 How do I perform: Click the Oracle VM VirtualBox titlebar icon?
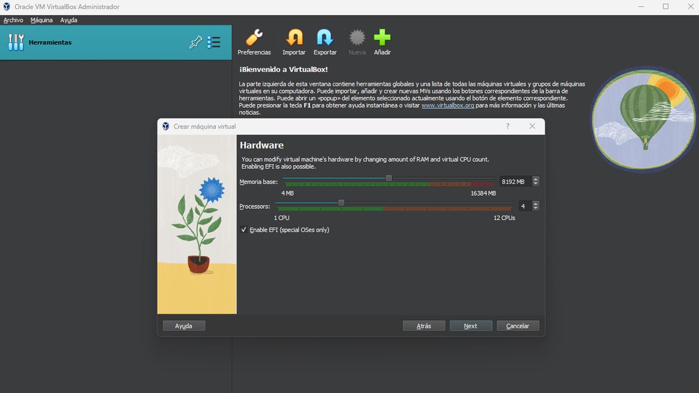(x=6, y=6)
